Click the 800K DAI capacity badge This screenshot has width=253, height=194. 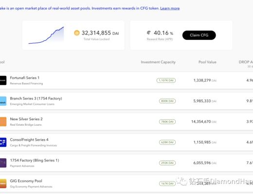tap(167, 101)
